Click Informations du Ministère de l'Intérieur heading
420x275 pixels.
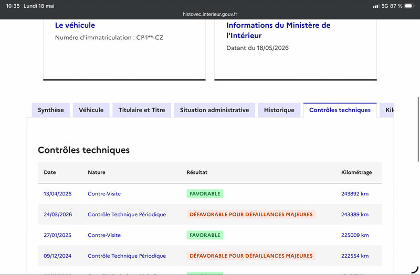click(x=278, y=30)
